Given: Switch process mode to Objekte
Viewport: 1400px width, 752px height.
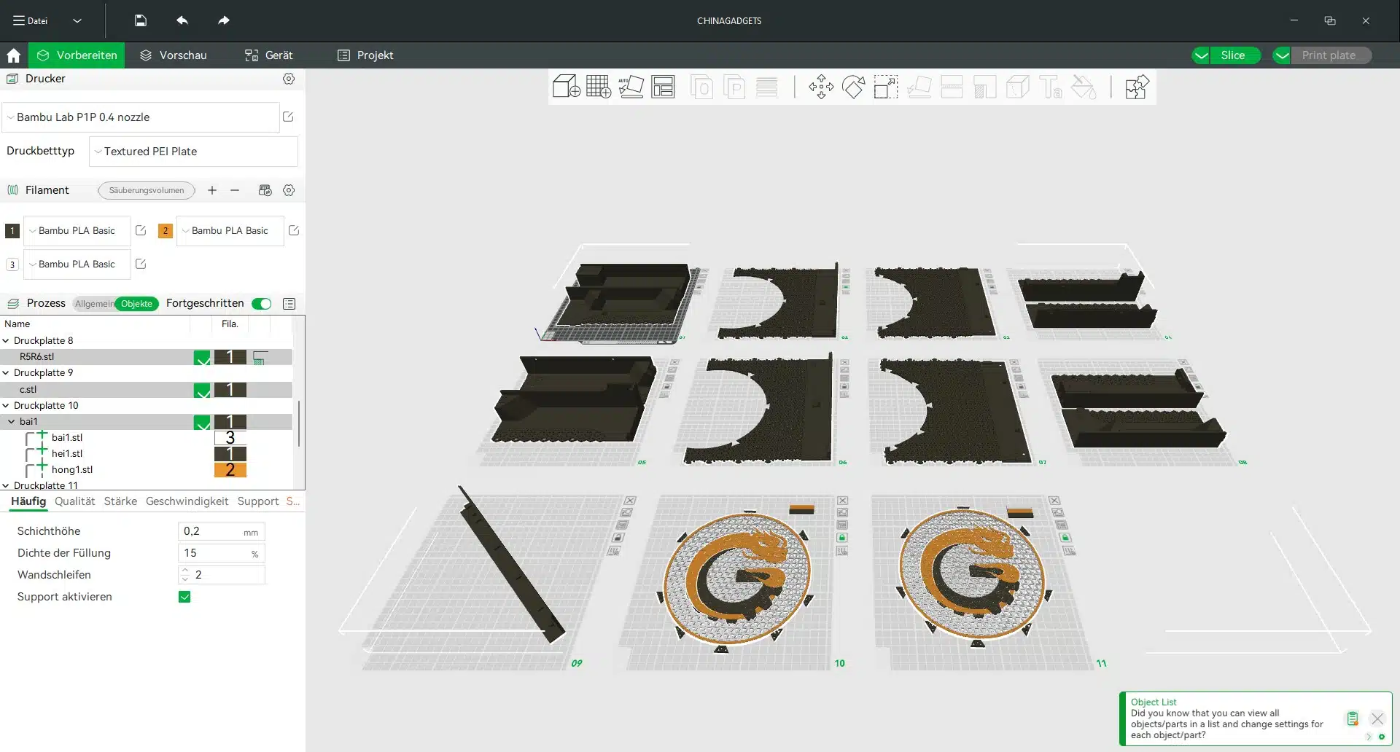Looking at the screenshot, I should click(x=137, y=304).
